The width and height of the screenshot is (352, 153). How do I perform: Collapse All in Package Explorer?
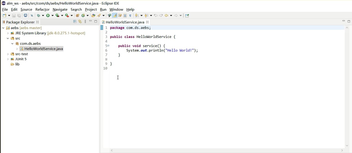pyautogui.click(x=75, y=22)
